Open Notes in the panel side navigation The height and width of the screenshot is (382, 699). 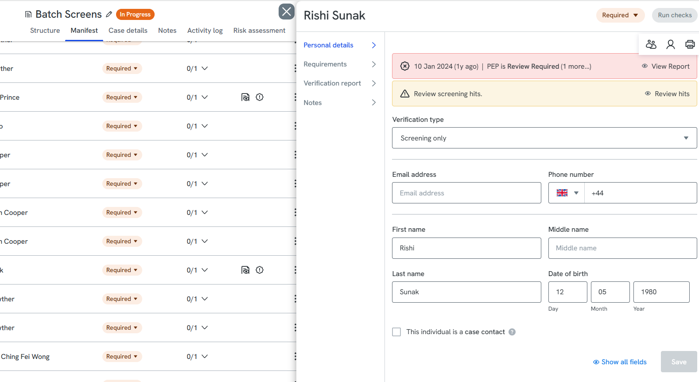pos(340,103)
